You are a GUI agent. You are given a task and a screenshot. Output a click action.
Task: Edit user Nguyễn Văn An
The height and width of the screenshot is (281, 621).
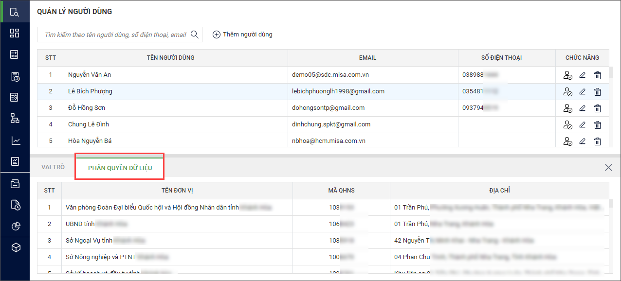tap(582, 75)
